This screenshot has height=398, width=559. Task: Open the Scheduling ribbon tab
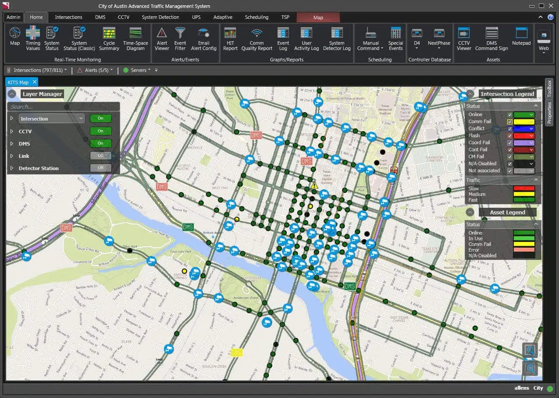pyautogui.click(x=256, y=17)
